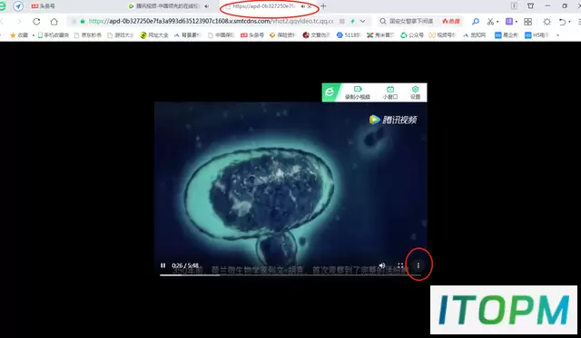Expand the scissors screenshot dropdown arrow

click(497, 22)
